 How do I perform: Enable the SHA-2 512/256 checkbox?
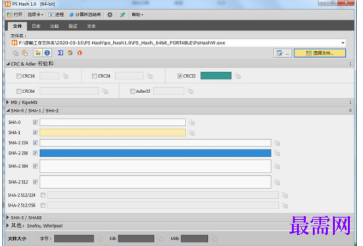43,205
